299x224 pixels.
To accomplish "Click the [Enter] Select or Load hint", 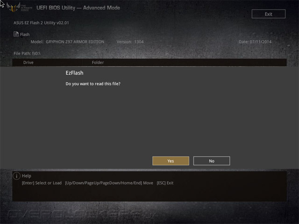I will (42, 183).
